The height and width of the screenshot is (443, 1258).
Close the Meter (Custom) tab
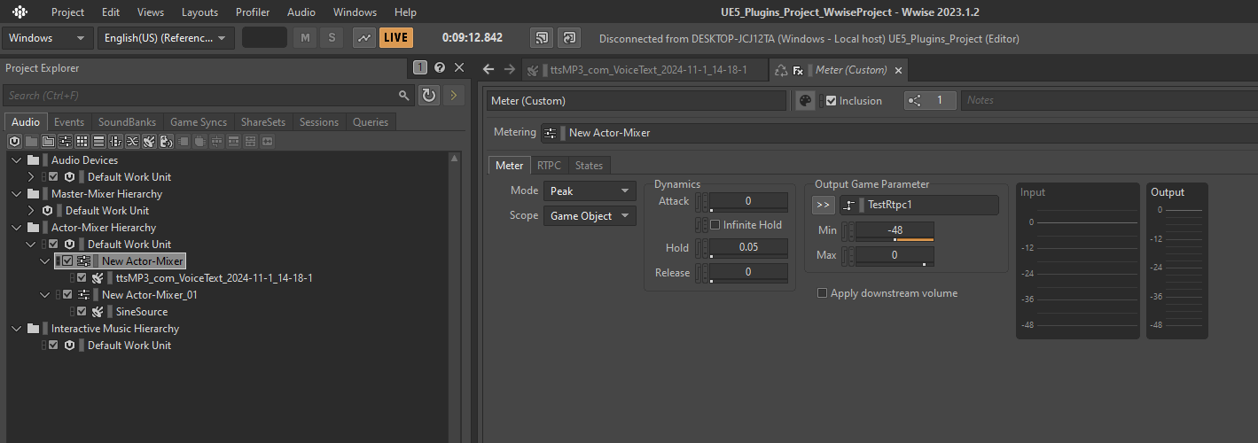(x=898, y=71)
